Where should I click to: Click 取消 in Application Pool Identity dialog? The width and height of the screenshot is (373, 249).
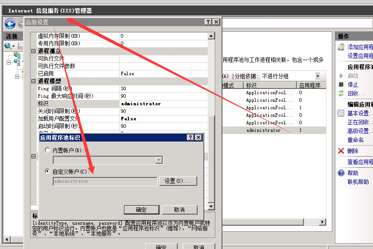click(x=179, y=210)
